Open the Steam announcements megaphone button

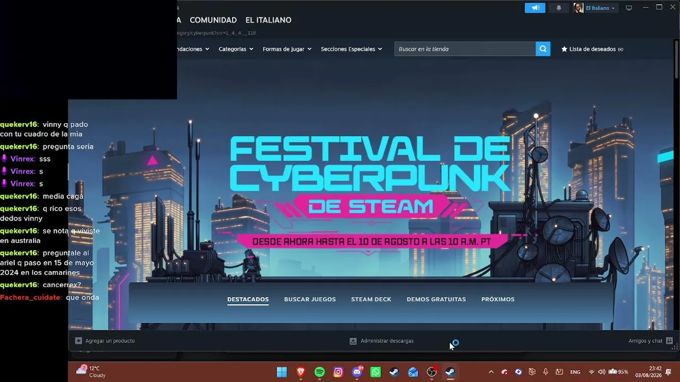[535, 8]
